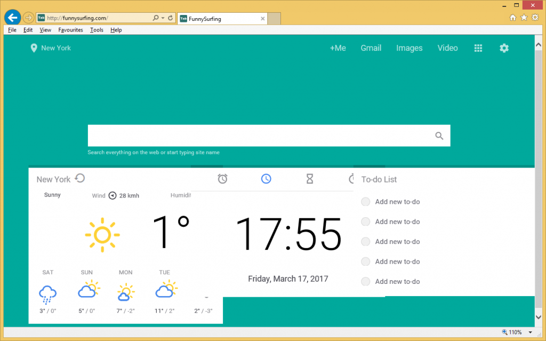The height and width of the screenshot is (341, 546).
Task: Click the location pin icon
Action: [x=34, y=48]
